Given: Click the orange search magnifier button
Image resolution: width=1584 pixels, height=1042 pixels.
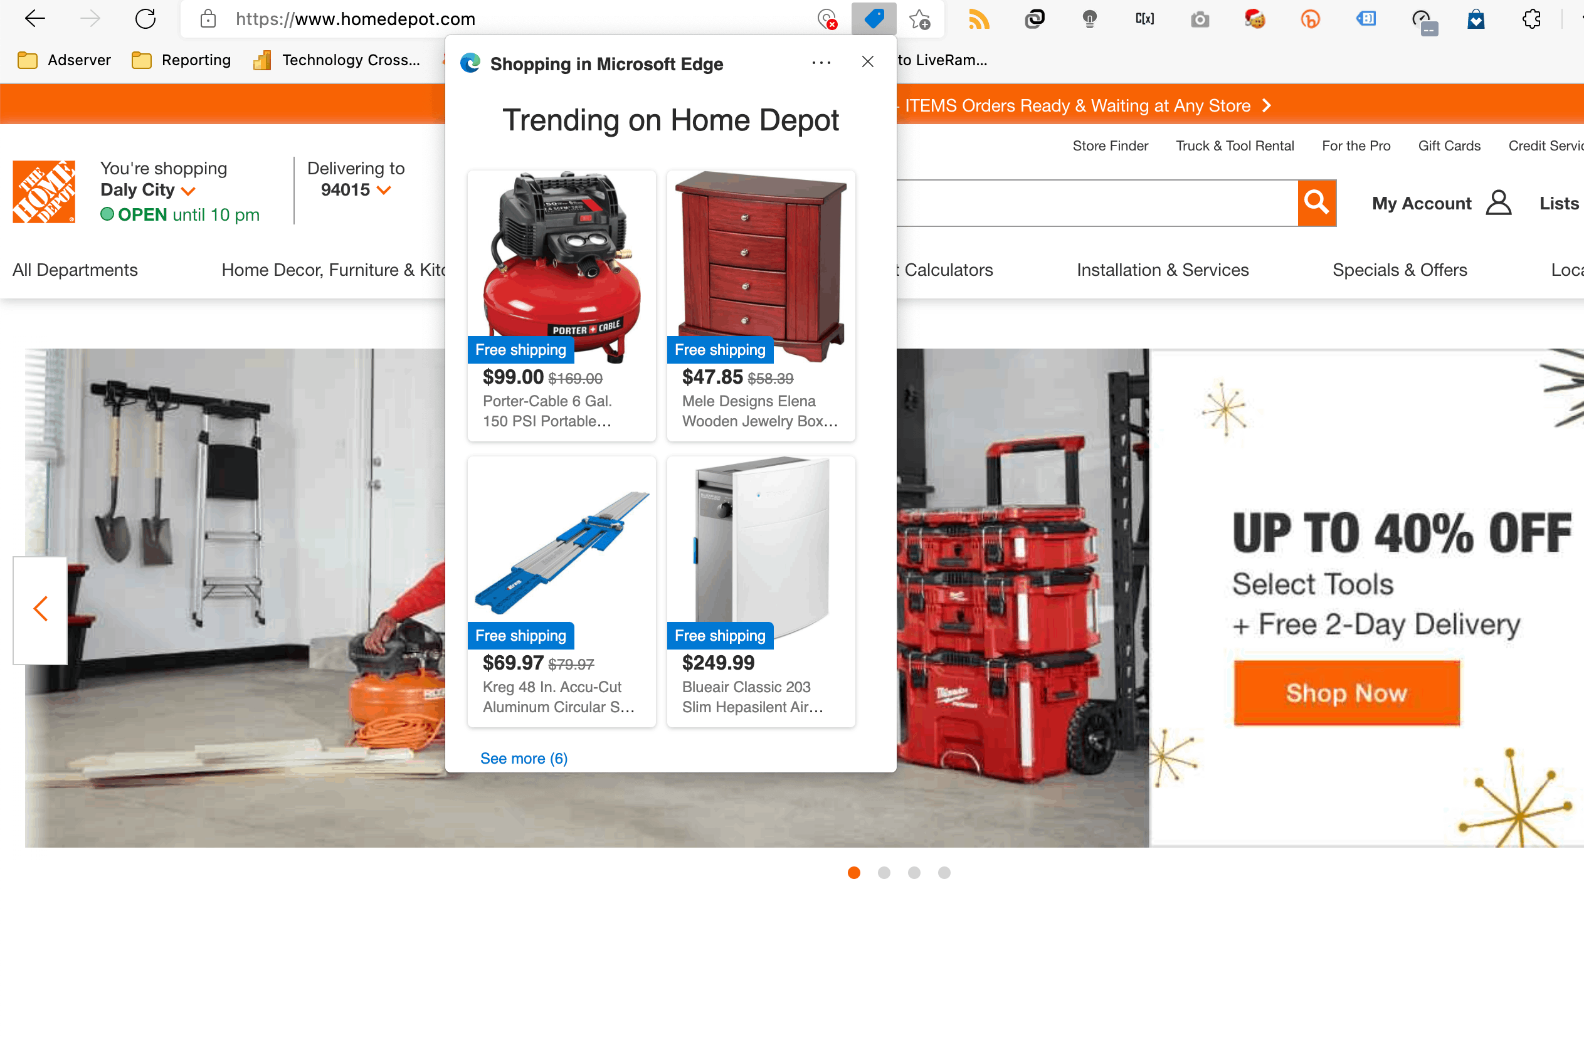Looking at the screenshot, I should point(1316,203).
